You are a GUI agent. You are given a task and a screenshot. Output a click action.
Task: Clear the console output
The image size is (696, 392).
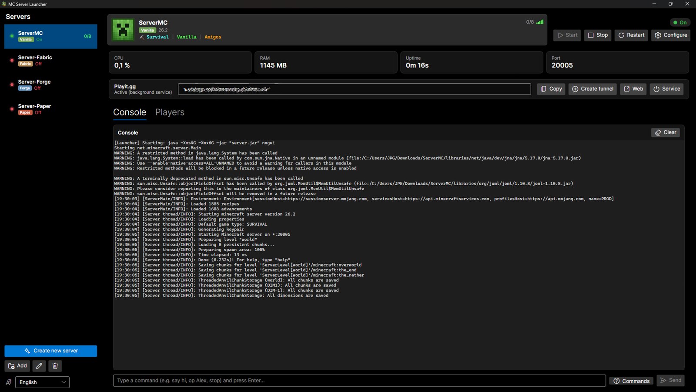pyautogui.click(x=666, y=132)
